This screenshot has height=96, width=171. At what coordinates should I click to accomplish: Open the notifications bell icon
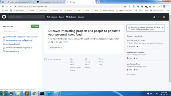pos(154,17)
